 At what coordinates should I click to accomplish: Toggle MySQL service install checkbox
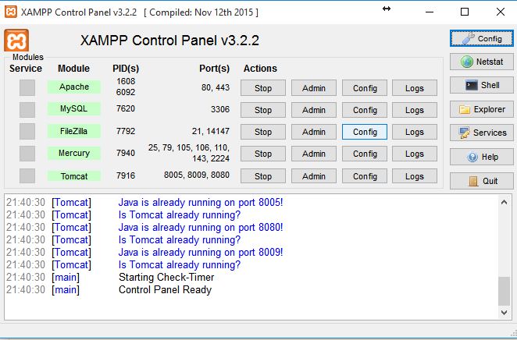tap(27, 110)
